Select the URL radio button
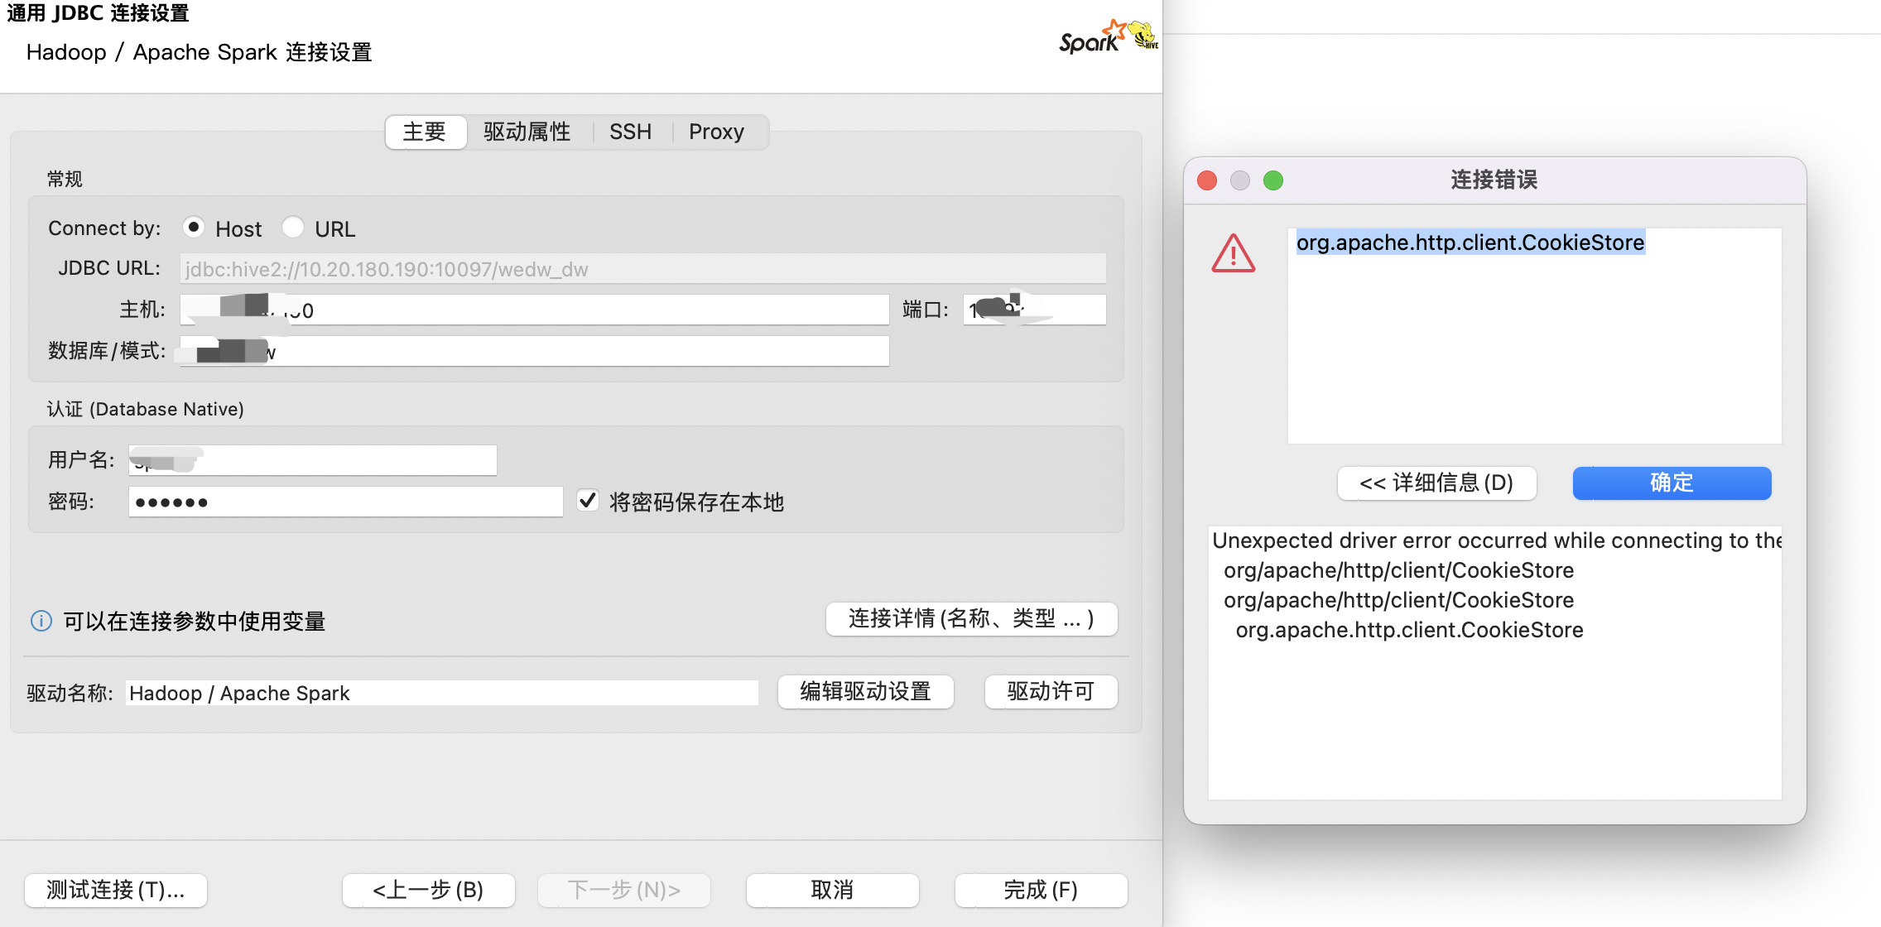 tap(294, 227)
